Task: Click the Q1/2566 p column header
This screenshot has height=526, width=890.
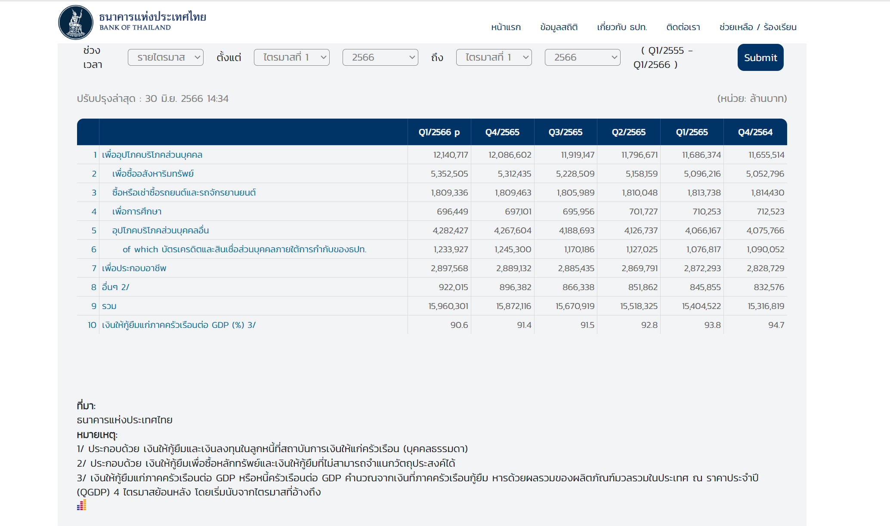Action: click(439, 132)
